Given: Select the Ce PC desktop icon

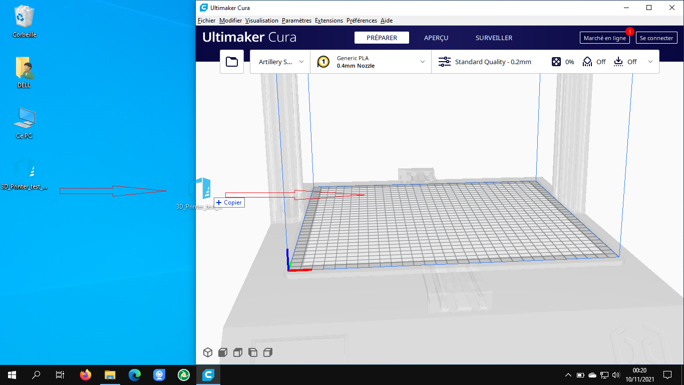Looking at the screenshot, I should click(x=24, y=122).
